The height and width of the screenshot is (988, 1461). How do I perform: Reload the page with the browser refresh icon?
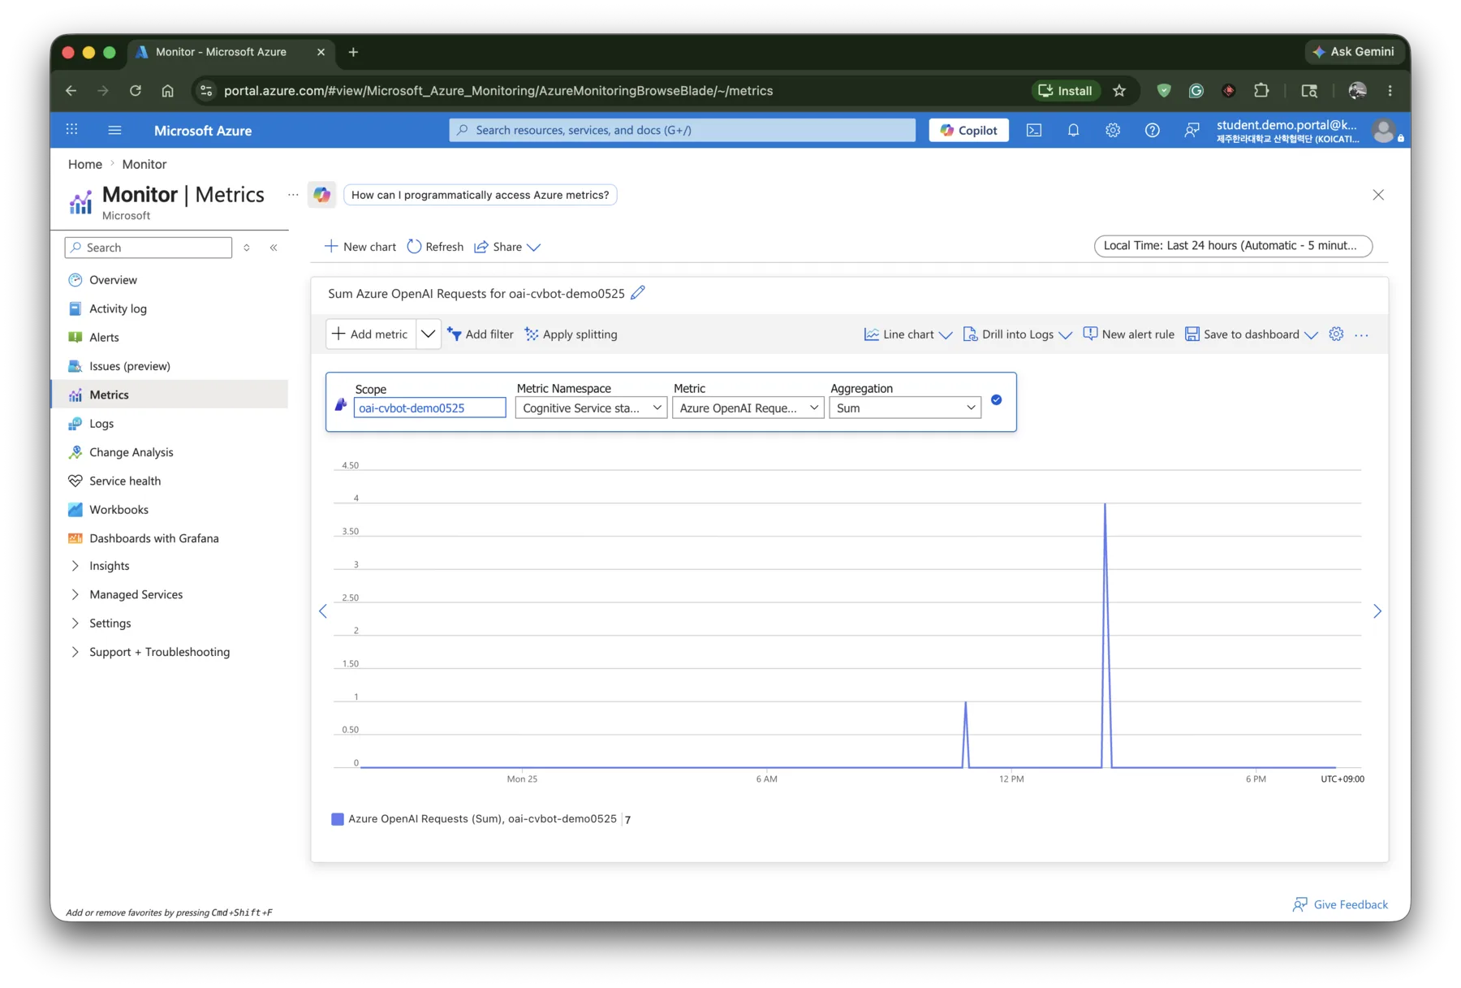[136, 91]
